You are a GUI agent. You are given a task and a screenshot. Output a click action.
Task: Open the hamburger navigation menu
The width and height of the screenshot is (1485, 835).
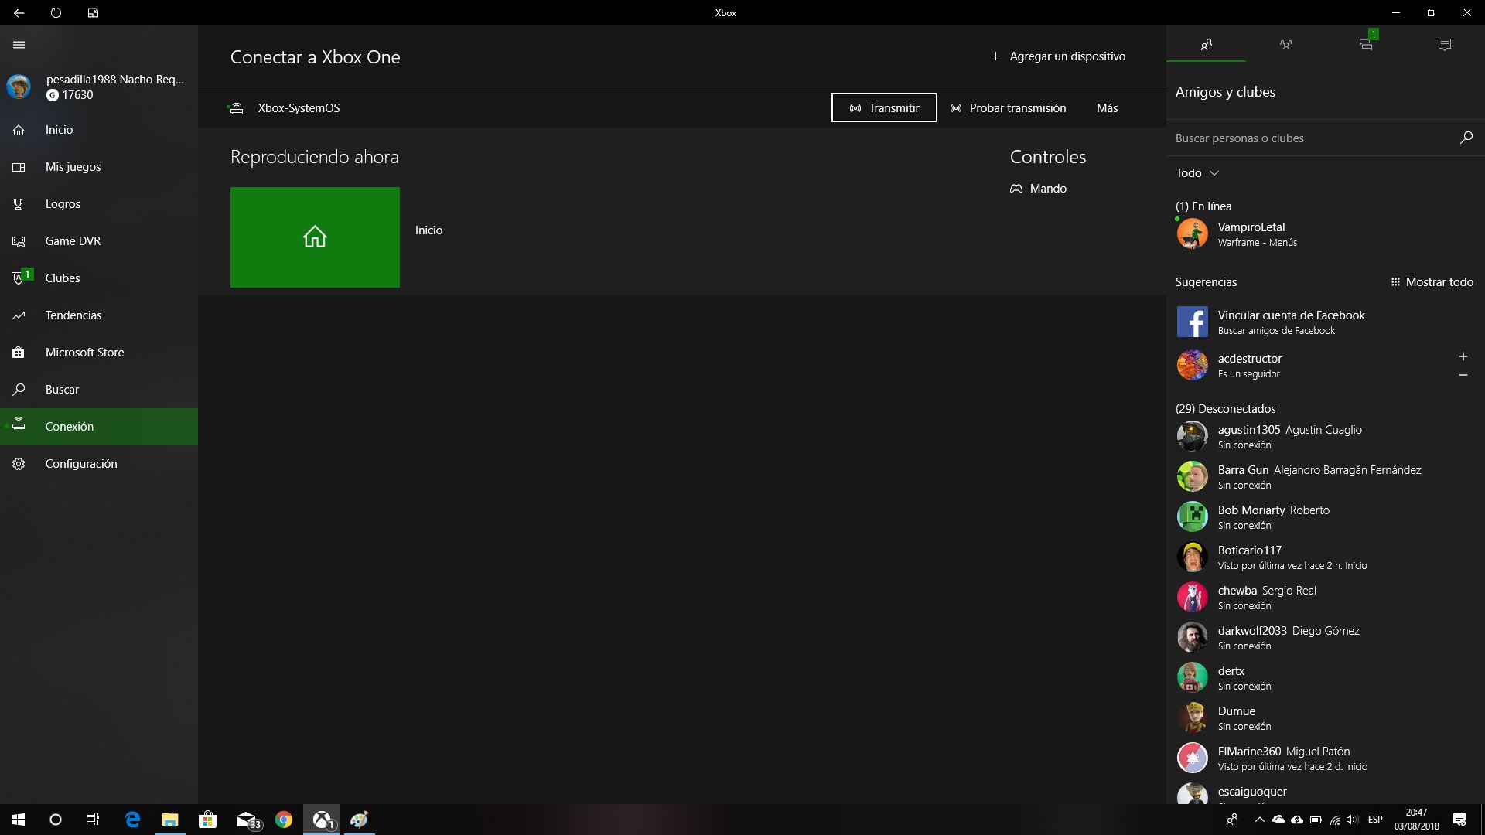(x=19, y=45)
